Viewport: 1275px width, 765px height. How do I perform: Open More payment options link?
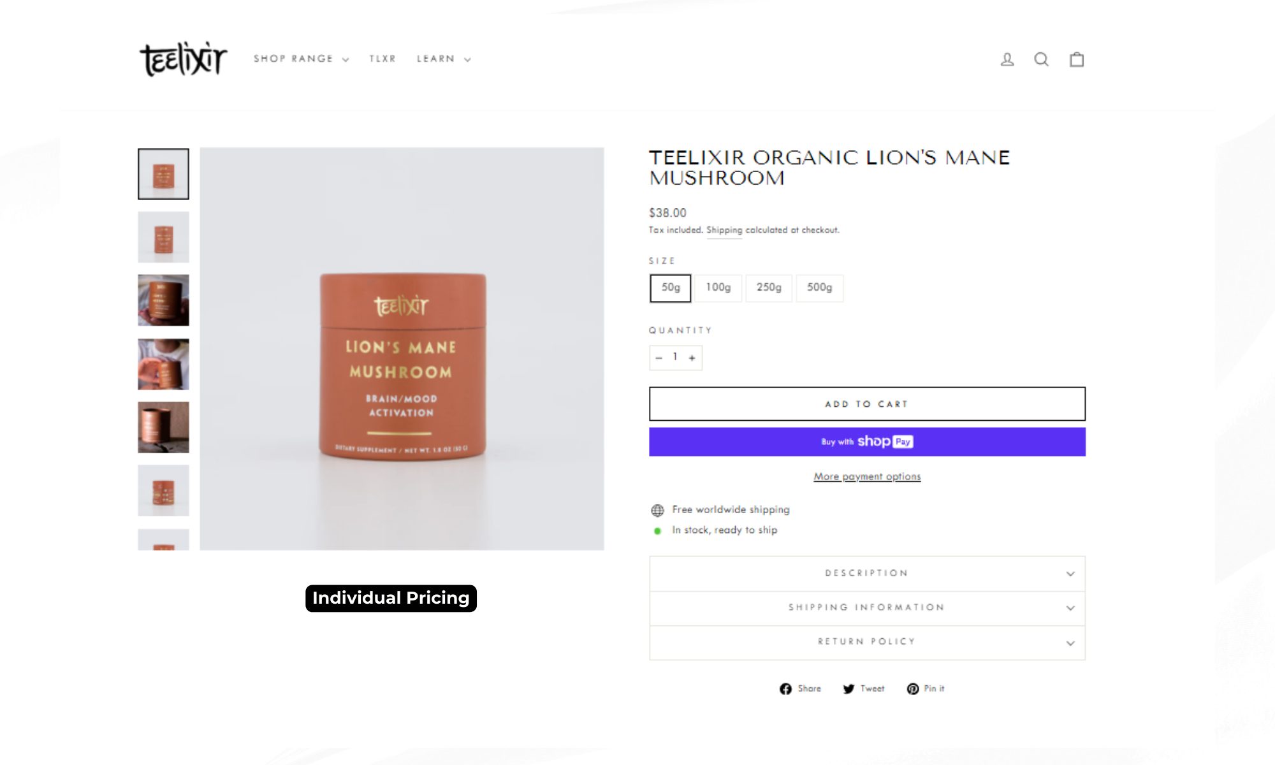tap(867, 477)
